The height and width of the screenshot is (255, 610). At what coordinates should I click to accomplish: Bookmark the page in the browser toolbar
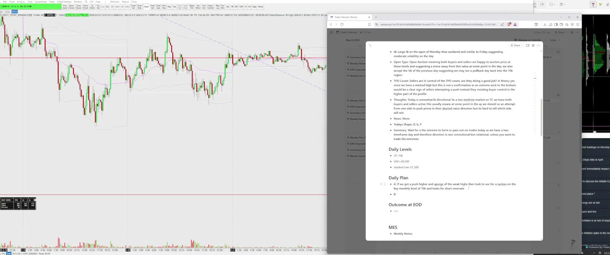[x=369, y=24]
